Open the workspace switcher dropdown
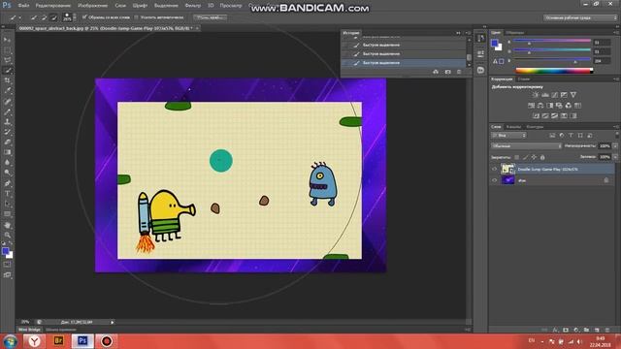The height and width of the screenshot is (349, 621). [x=580, y=17]
